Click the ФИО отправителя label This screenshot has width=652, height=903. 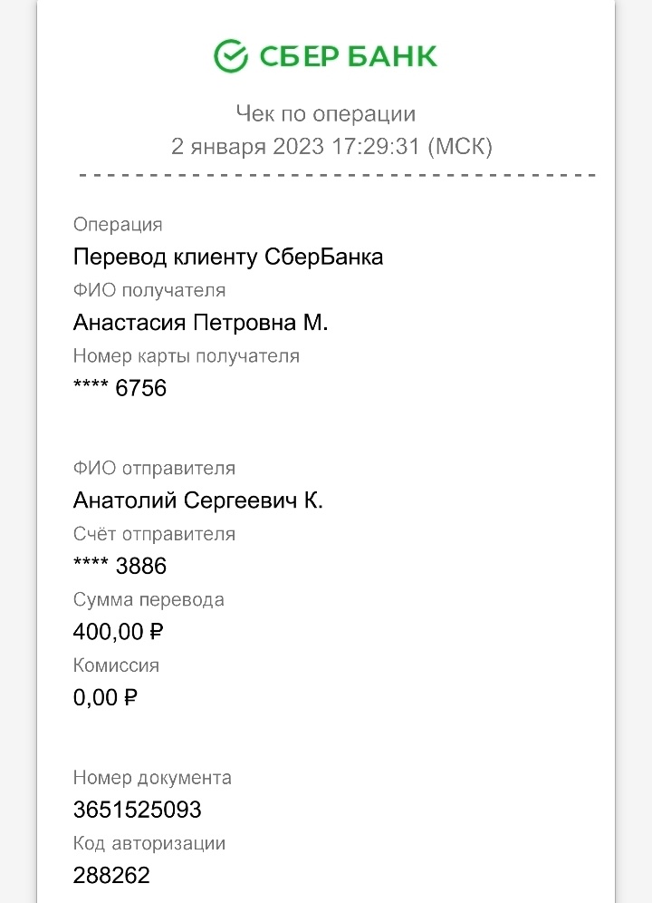154,468
